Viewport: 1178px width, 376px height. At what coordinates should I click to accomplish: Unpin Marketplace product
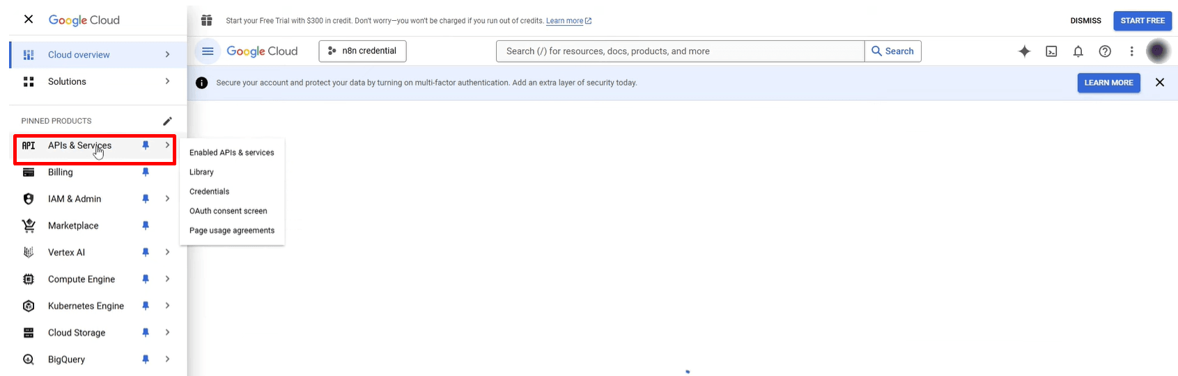[146, 226]
